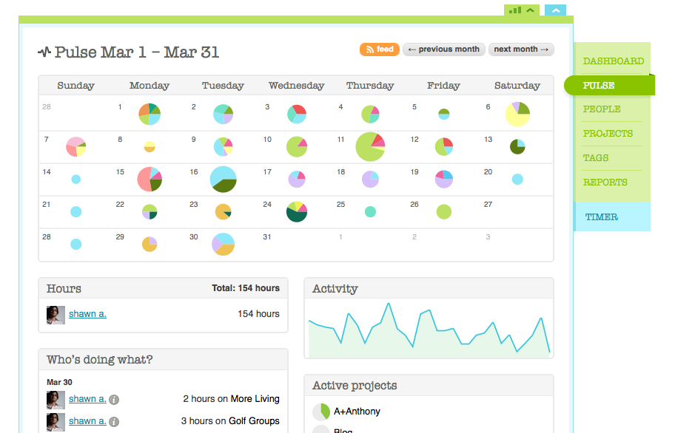This screenshot has width=675, height=433.
Task: Go to the previous month
Action: pos(444,50)
